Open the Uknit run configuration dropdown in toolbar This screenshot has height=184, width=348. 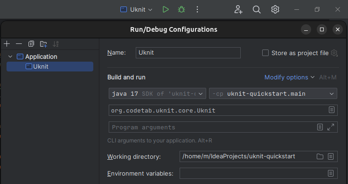click(136, 9)
